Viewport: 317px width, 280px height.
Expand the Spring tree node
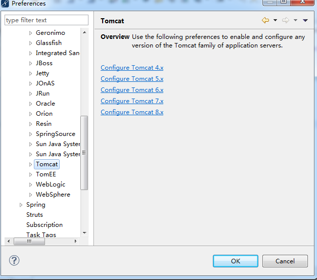click(x=21, y=205)
